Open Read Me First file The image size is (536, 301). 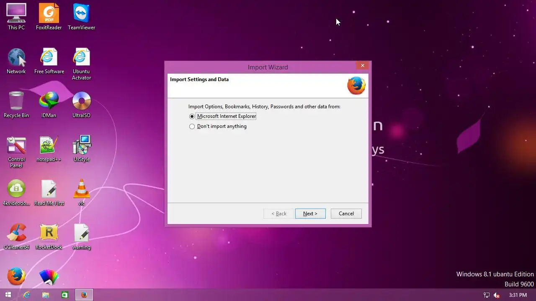tap(49, 192)
